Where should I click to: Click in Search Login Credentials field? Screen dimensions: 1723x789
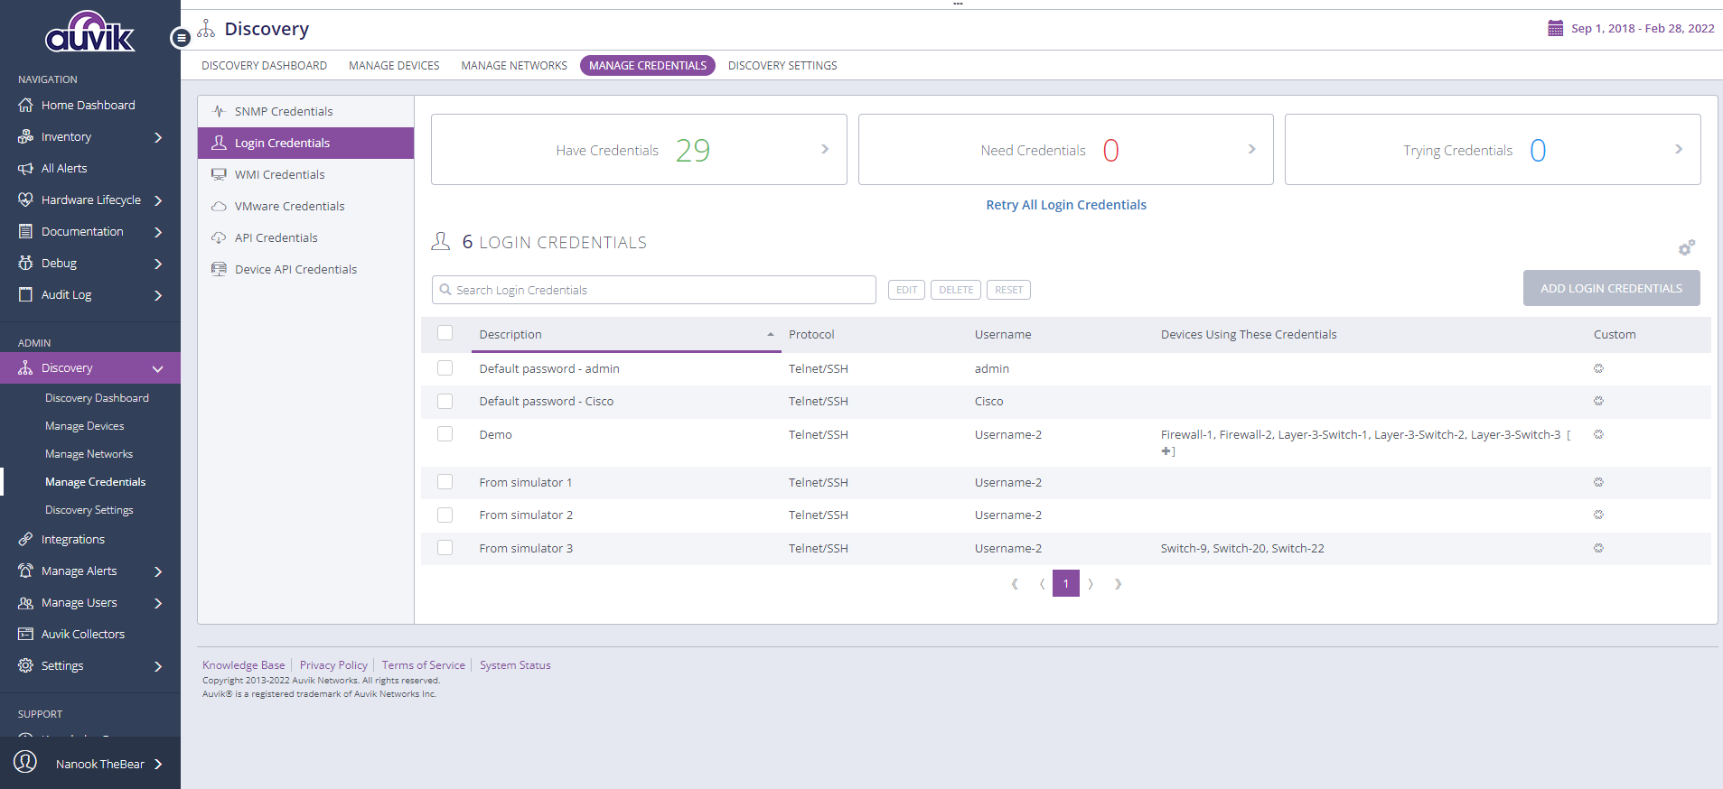(x=654, y=290)
